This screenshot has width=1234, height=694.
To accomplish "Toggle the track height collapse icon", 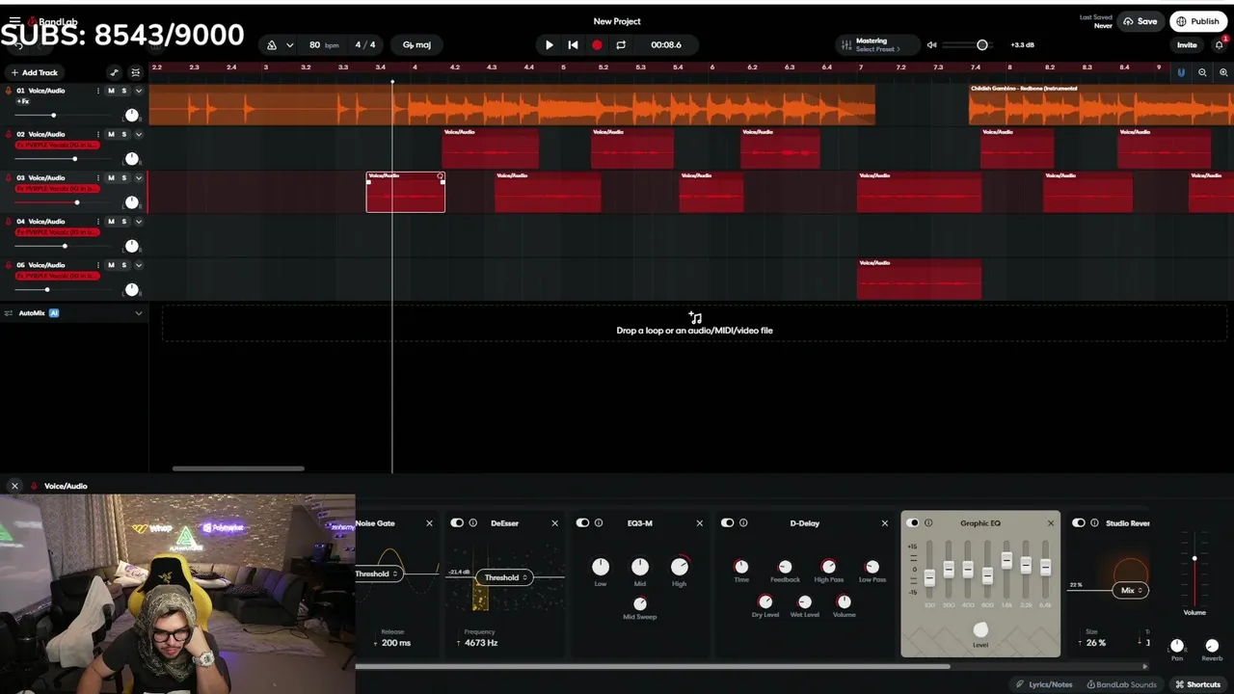I will [135, 72].
